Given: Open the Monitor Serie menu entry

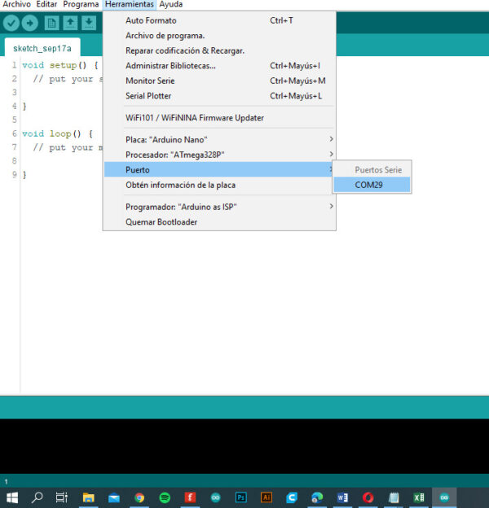Looking at the screenshot, I should point(151,81).
